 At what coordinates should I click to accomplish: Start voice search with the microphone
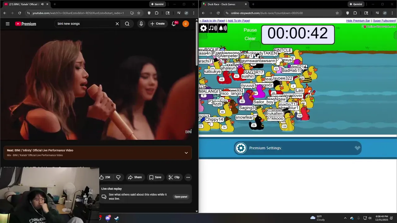[x=141, y=24]
